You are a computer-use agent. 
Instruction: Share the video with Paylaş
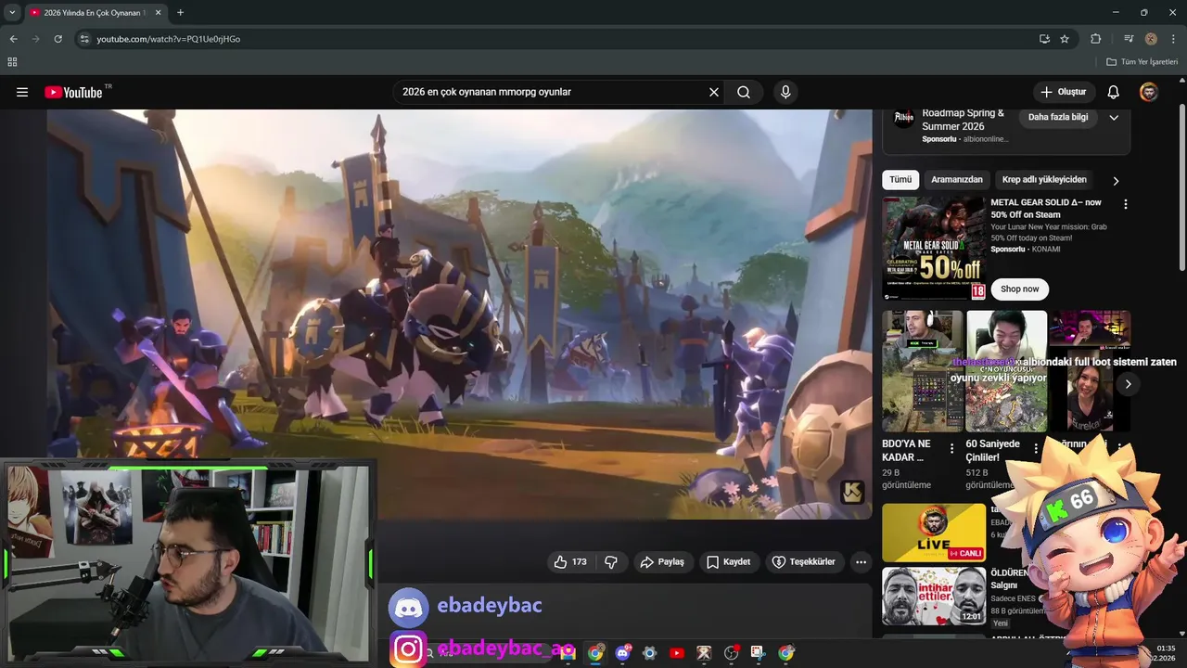click(x=663, y=562)
